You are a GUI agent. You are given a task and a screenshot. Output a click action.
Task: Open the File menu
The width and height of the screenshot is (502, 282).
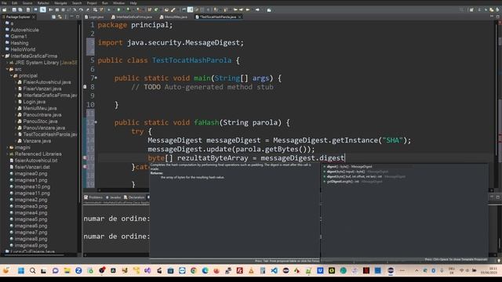click(x=4, y=3)
